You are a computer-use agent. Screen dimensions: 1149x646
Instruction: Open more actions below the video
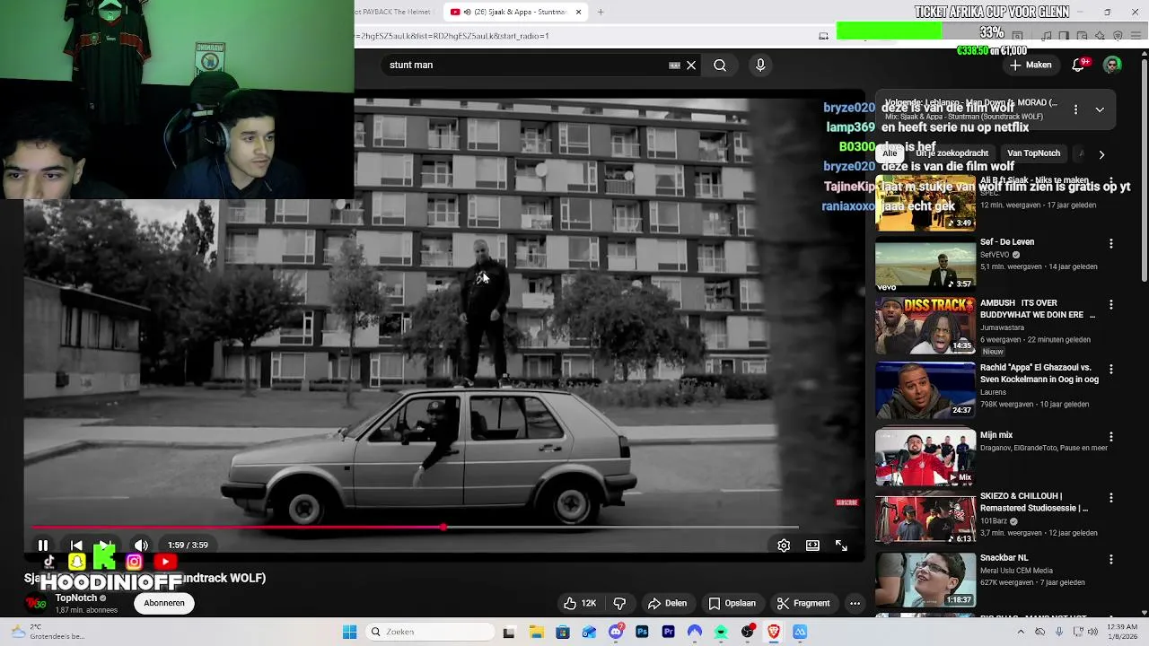(x=855, y=603)
